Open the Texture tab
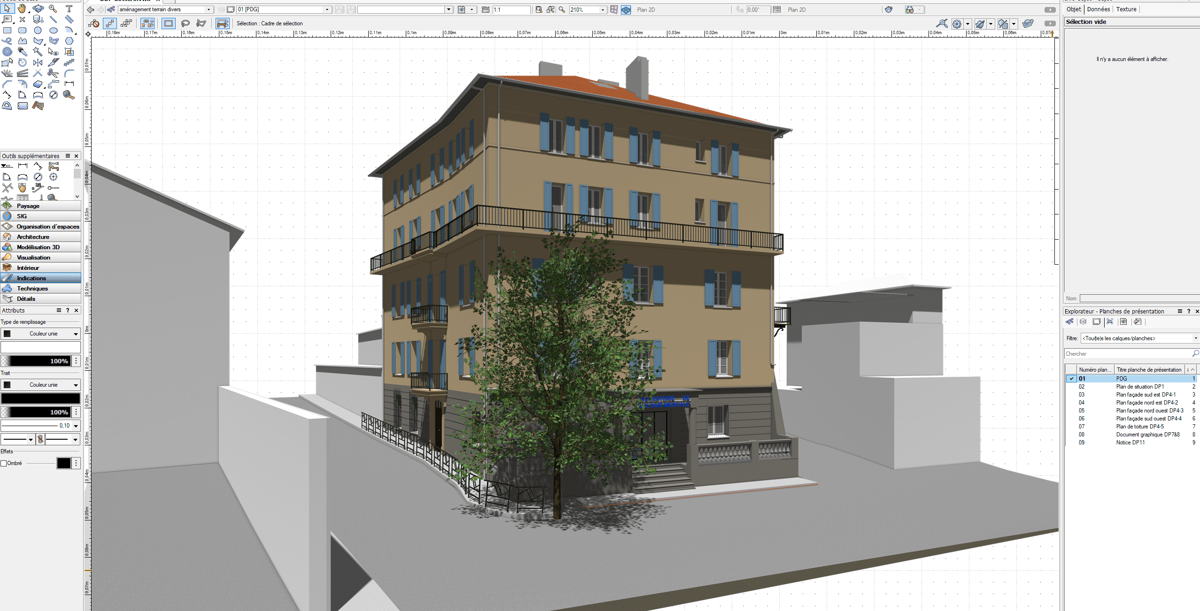 click(1126, 9)
